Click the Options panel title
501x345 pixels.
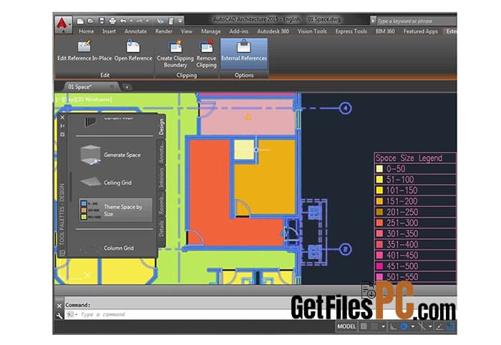point(244,75)
